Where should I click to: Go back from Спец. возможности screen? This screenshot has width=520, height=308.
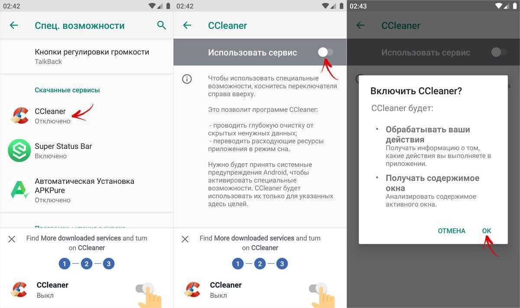coord(14,26)
